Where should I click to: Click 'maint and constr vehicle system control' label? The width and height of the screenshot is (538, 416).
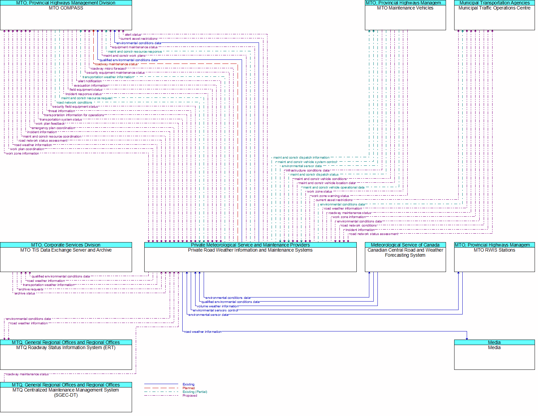pyautogui.click(x=307, y=162)
